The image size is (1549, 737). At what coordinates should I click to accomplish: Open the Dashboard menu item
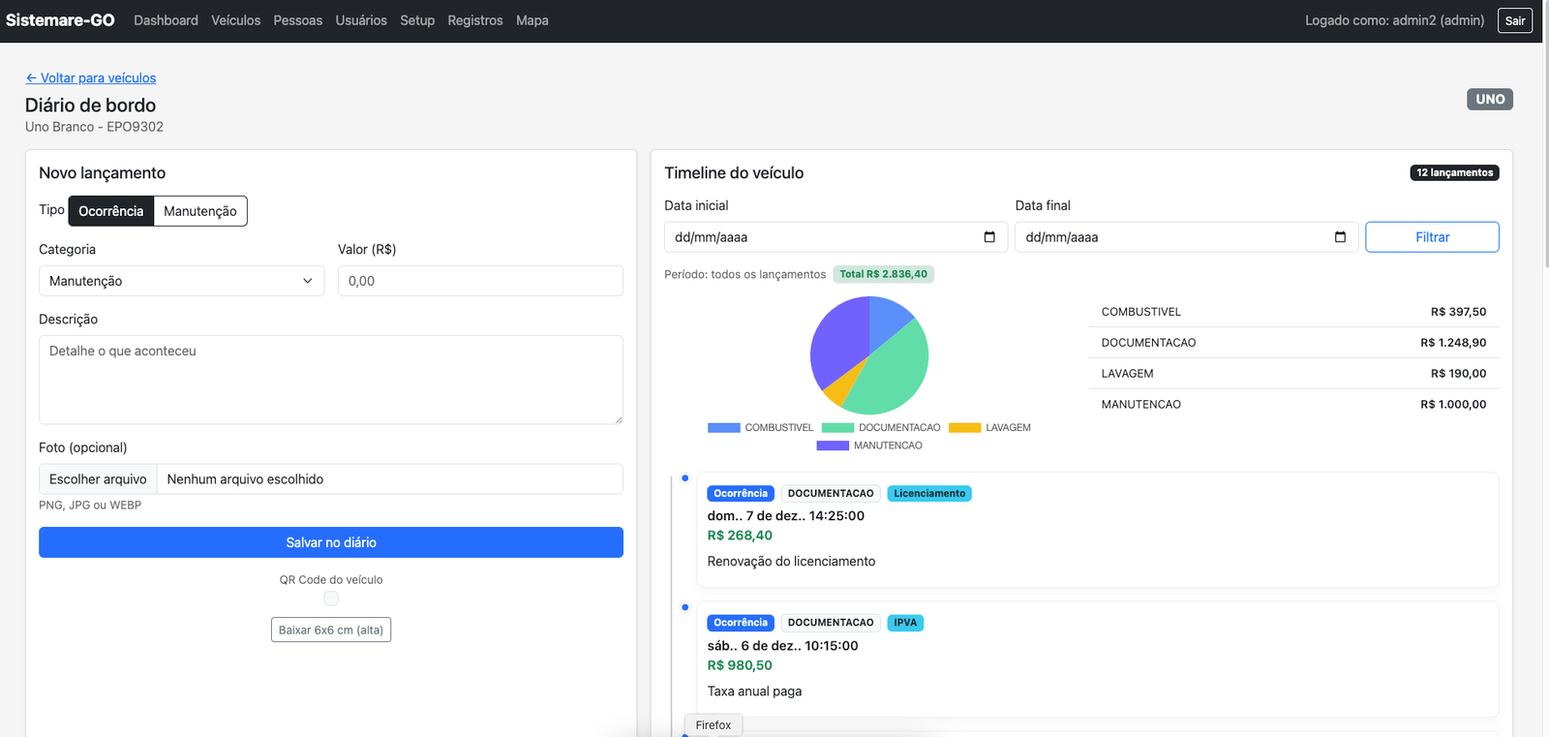pyautogui.click(x=166, y=20)
